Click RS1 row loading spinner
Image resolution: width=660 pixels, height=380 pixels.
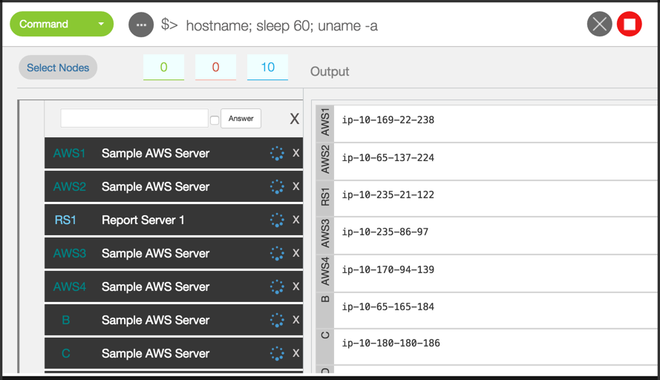click(277, 220)
